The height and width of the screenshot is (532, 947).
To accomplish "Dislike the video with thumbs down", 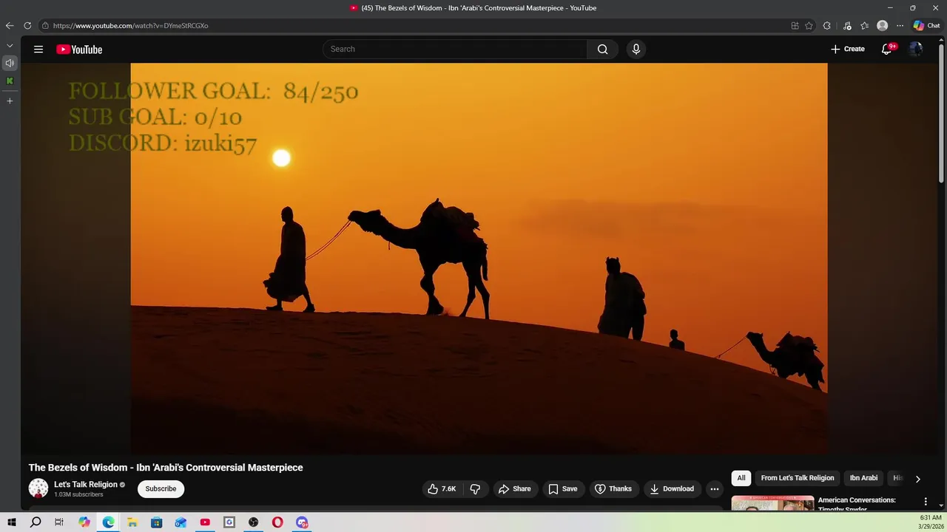I will 475,489.
